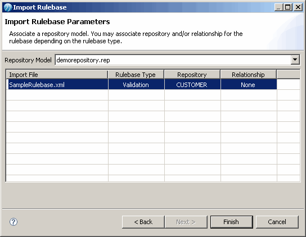Click the help question mark icon
Screen dimensions: 306x237
pyautogui.click(x=13, y=222)
